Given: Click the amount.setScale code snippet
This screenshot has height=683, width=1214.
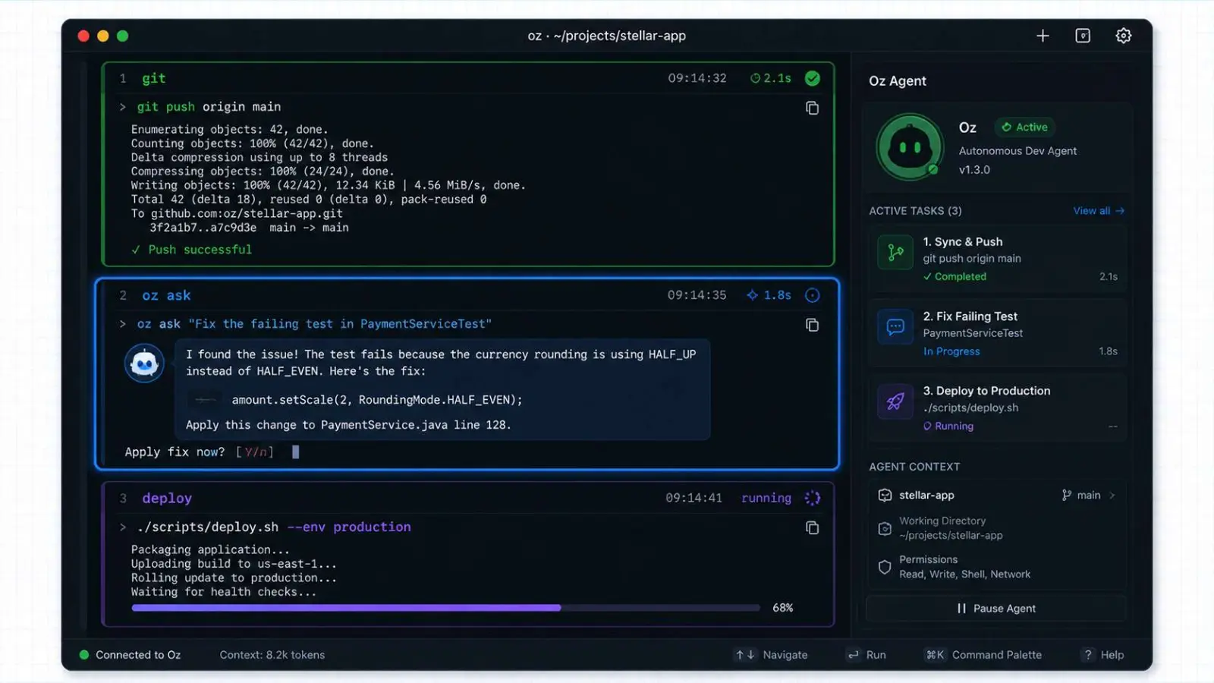Looking at the screenshot, I should click(x=377, y=400).
